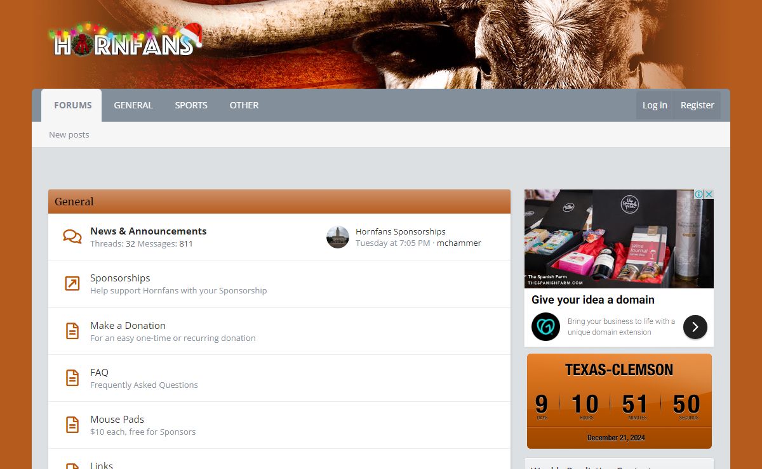Screen dimensions: 762x469
Task: Open the FAQ link
Action: click(x=99, y=372)
